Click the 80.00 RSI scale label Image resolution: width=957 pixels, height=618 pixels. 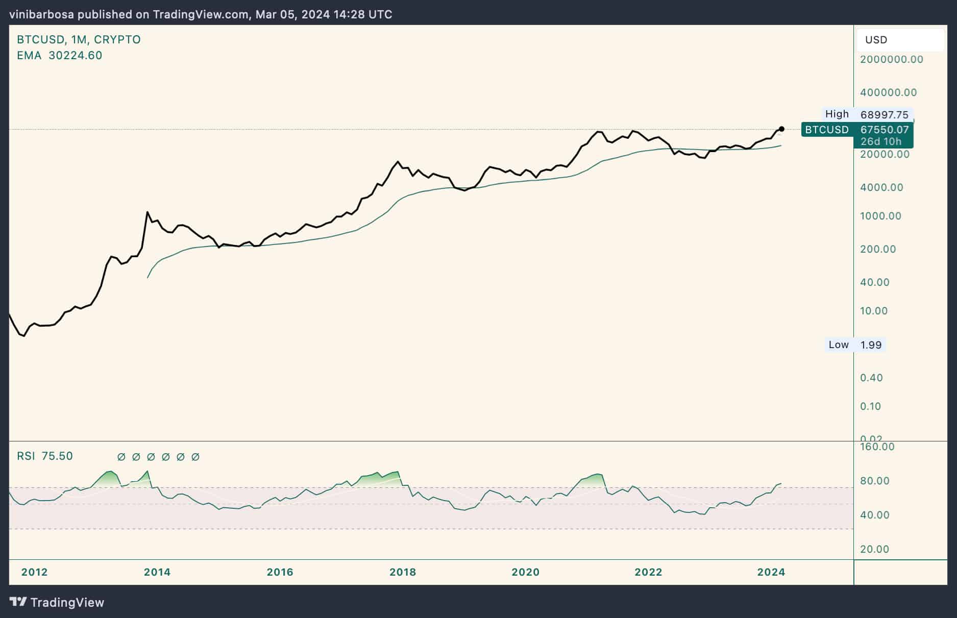click(x=875, y=481)
